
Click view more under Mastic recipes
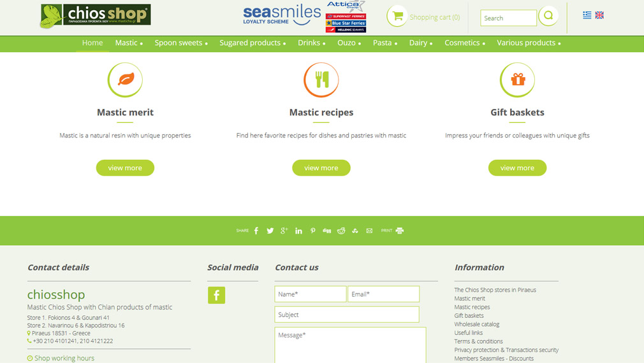point(321,167)
